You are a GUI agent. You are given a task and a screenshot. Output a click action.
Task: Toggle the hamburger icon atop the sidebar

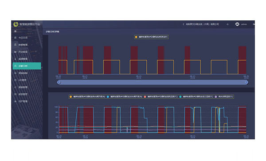15,31
